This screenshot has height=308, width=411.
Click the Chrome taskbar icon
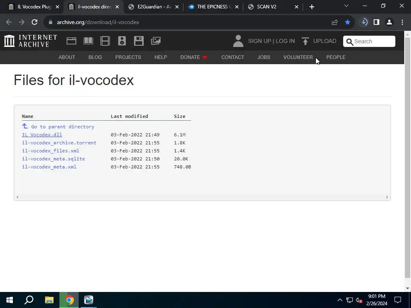69,300
